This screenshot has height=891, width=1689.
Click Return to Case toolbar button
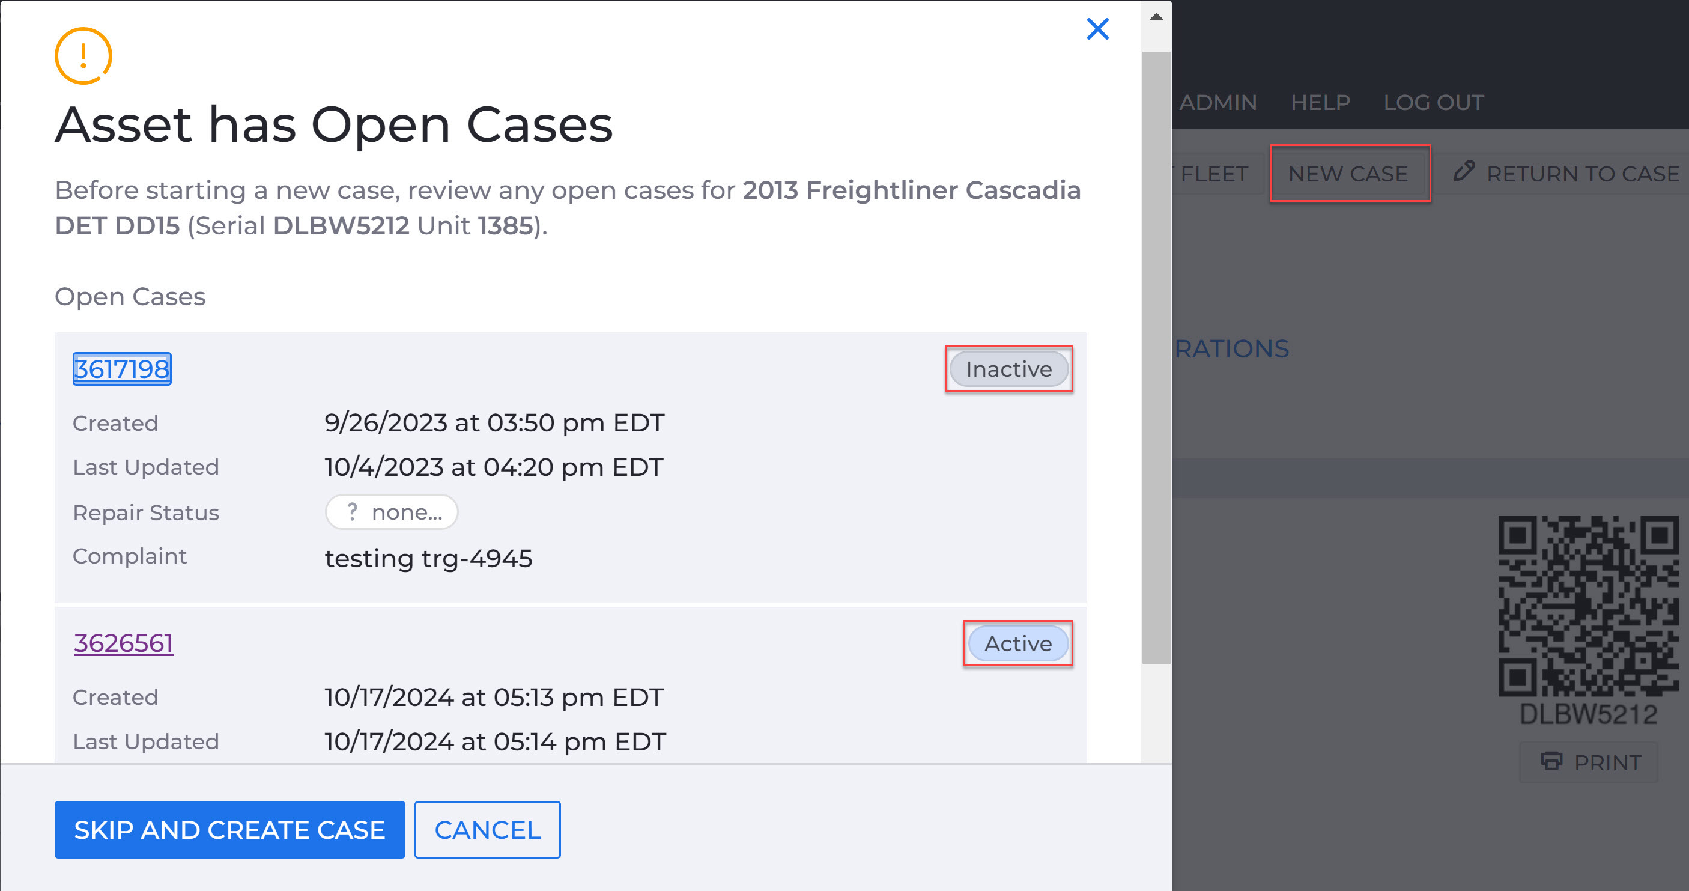[x=1566, y=174]
